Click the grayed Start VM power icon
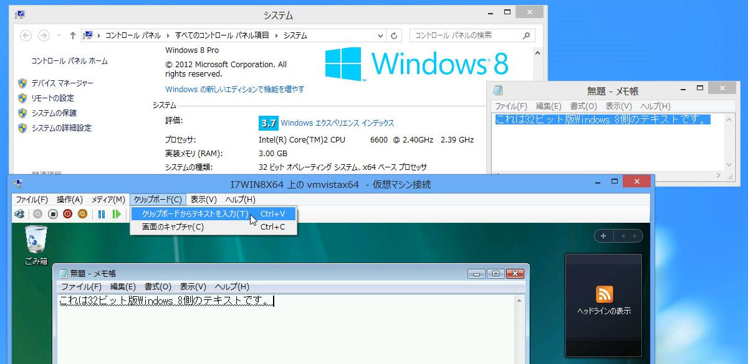The width and height of the screenshot is (748, 364). click(x=37, y=214)
